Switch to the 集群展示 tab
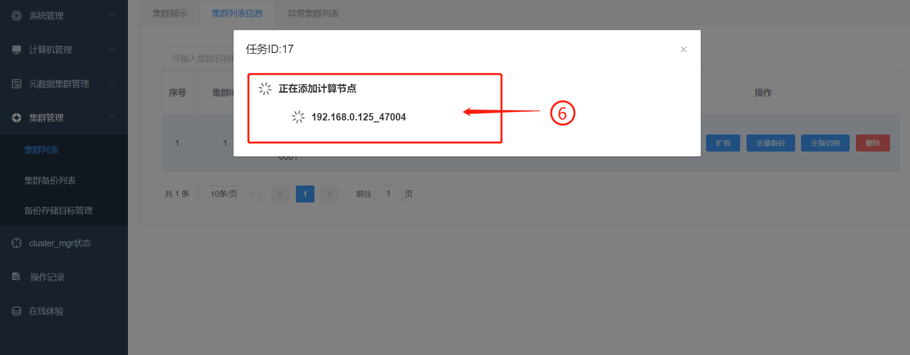 (x=170, y=14)
